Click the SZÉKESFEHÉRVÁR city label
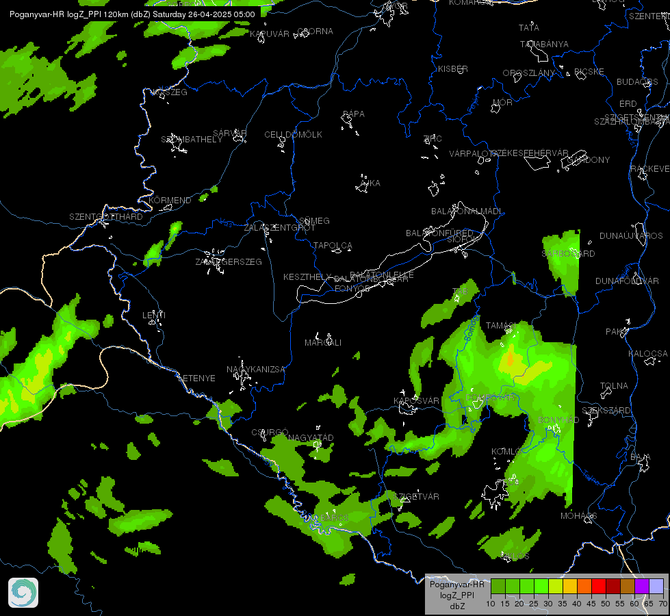The width and height of the screenshot is (670, 616). point(530,153)
